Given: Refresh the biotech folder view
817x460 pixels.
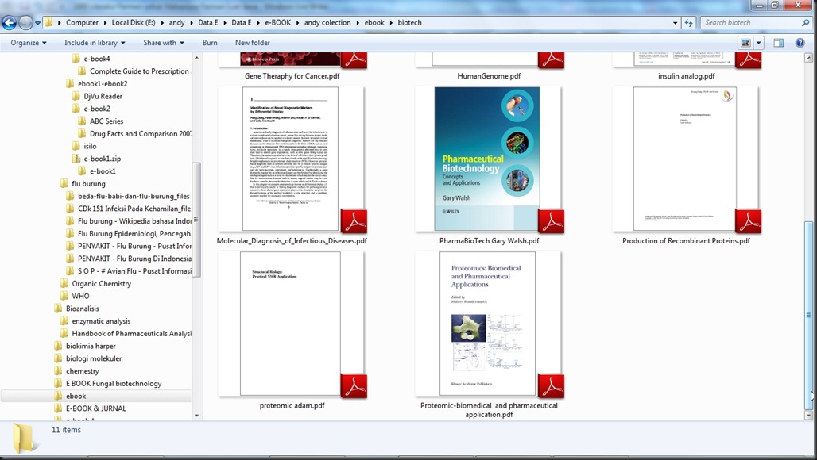Looking at the screenshot, I should 689,23.
